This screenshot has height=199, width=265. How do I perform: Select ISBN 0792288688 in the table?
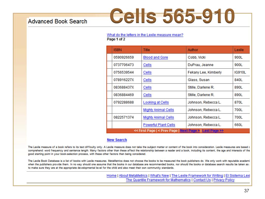point(123,102)
